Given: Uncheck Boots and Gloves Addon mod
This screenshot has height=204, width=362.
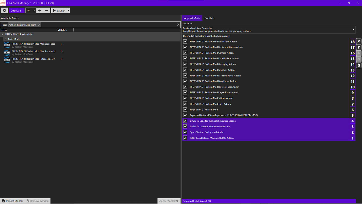Looking at the screenshot, I should coord(185,47).
